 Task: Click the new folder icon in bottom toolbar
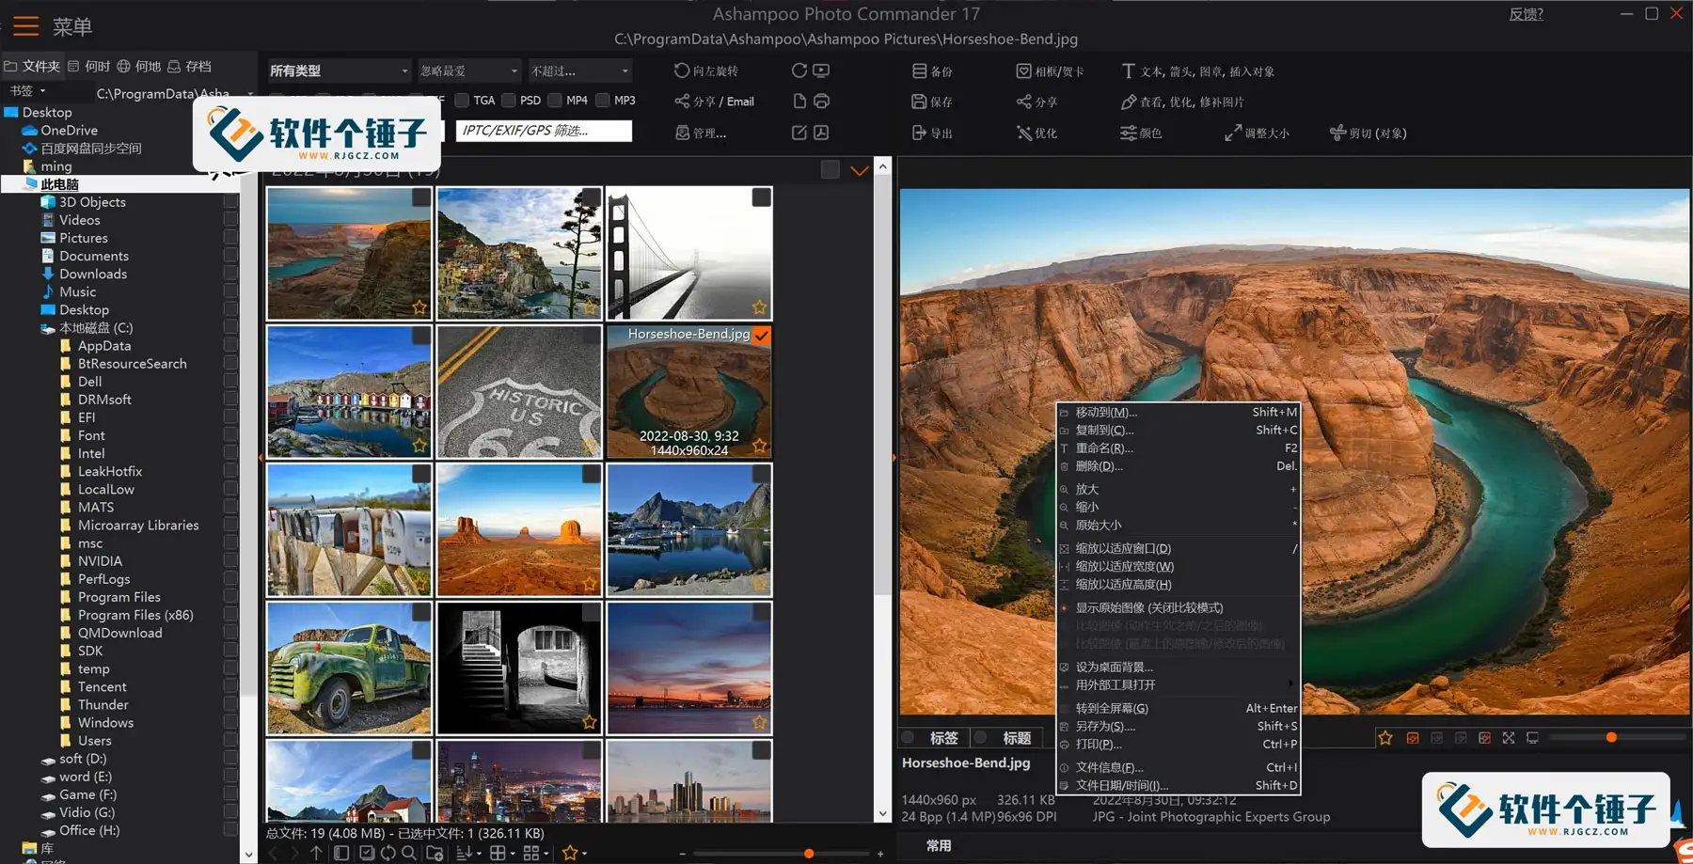435,853
